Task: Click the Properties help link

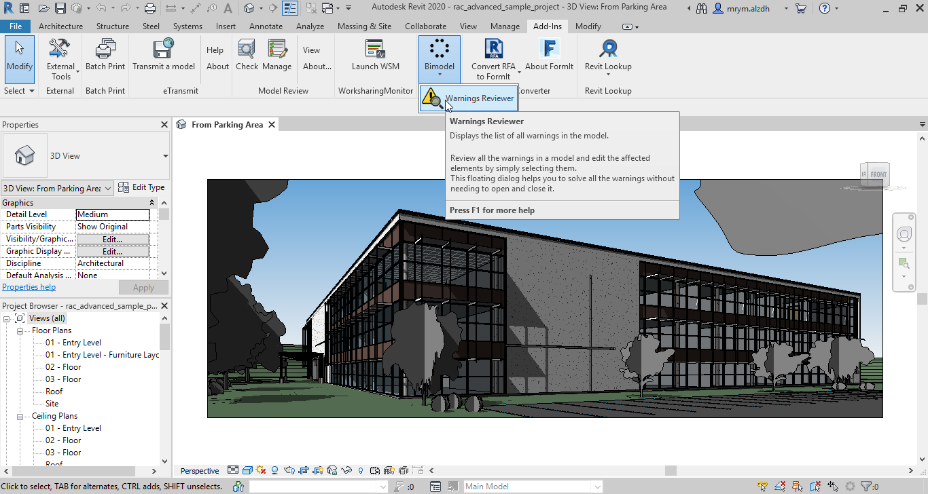Action: pyautogui.click(x=29, y=286)
